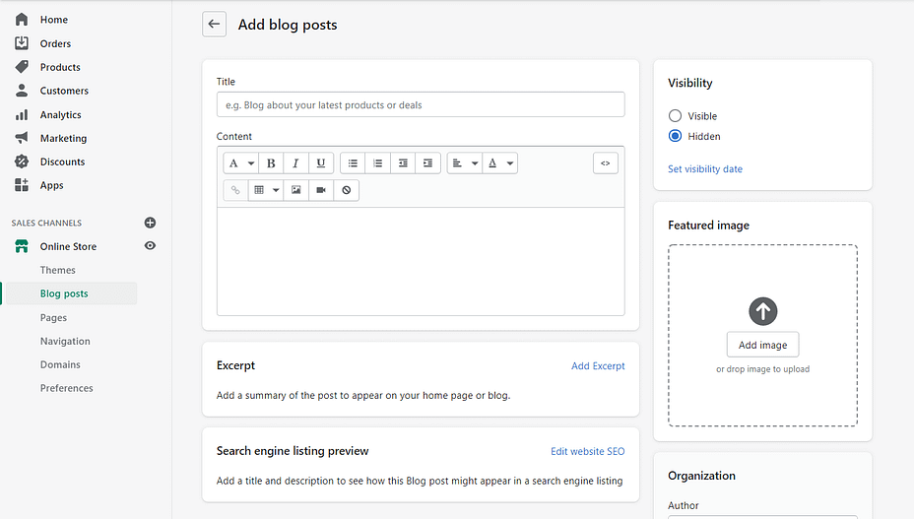This screenshot has height=519, width=914.
Task: Click the Customers person icon
Action: pos(22,91)
